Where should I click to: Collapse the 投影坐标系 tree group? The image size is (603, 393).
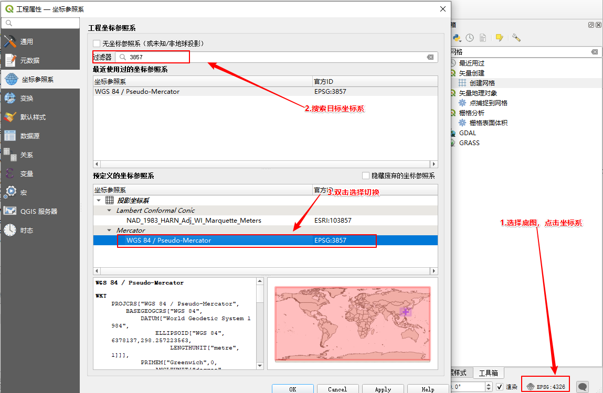pos(99,201)
